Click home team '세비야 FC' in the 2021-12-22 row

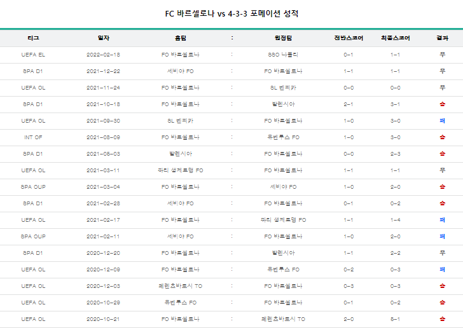point(180,71)
